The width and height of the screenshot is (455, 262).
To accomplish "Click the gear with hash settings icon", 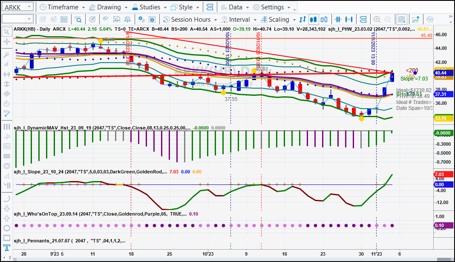I will [141, 20].
